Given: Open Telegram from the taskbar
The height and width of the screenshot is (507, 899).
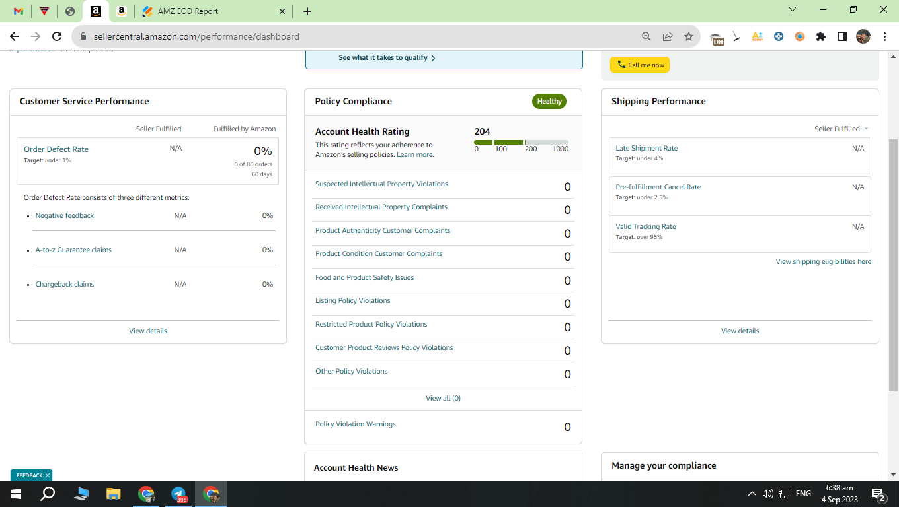Looking at the screenshot, I should (178, 494).
